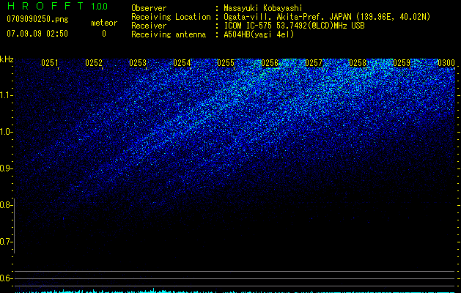The image size is (461, 293).
Task: Click the 0253 time marker
Action: click(138, 63)
